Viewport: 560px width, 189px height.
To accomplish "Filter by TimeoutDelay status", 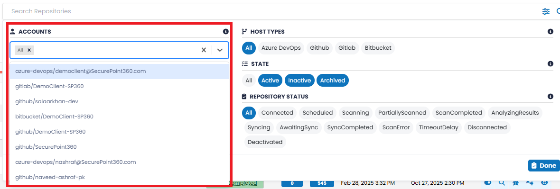I will (x=439, y=128).
